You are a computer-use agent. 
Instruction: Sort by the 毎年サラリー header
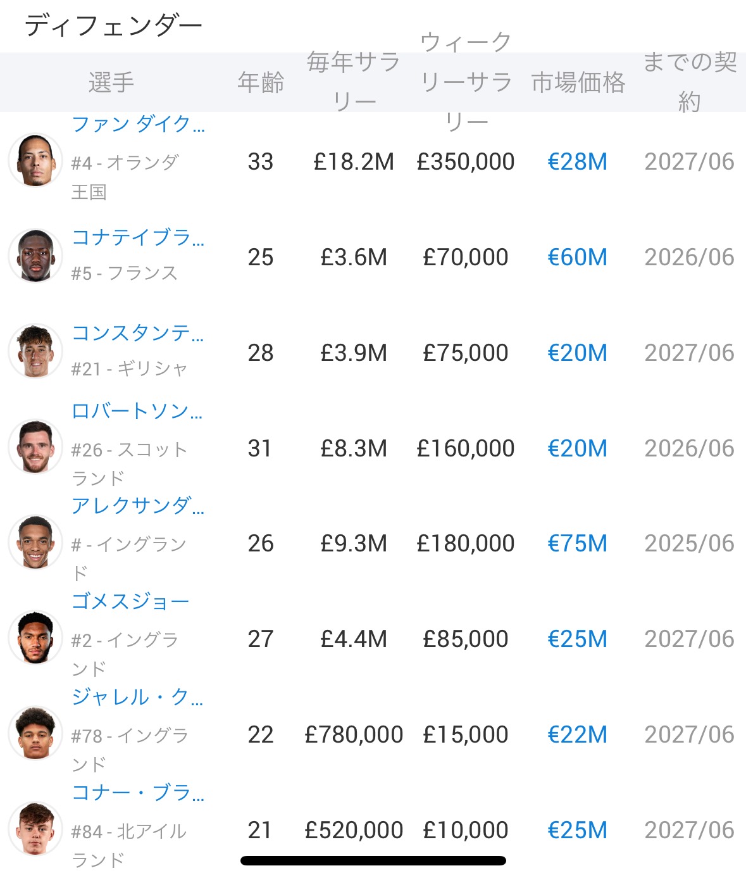354,82
